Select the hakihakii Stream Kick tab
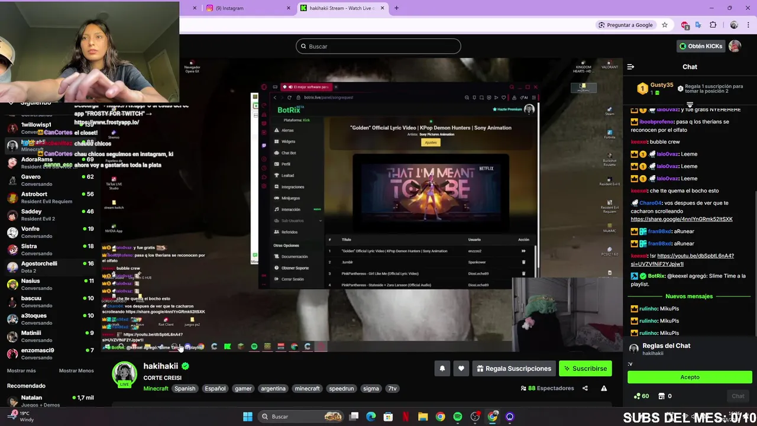 (342, 8)
